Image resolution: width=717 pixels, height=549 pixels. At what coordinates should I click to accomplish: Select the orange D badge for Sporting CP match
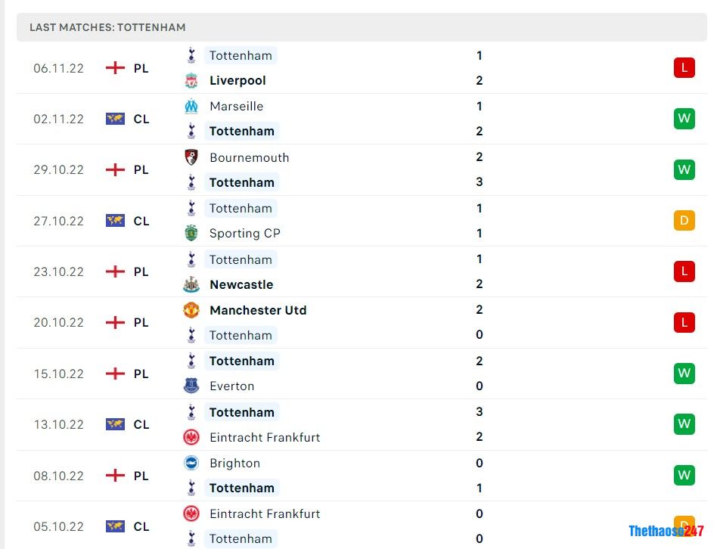(x=684, y=220)
